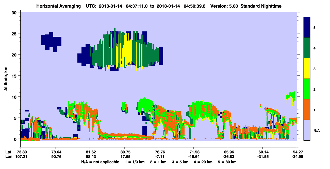Click the colorbar label '5'
The image size is (330, 169).
click(x=314, y=27)
